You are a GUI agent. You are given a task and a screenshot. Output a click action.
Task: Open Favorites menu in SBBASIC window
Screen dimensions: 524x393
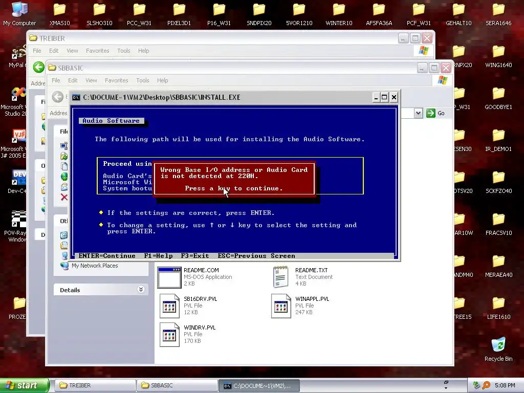(x=117, y=80)
